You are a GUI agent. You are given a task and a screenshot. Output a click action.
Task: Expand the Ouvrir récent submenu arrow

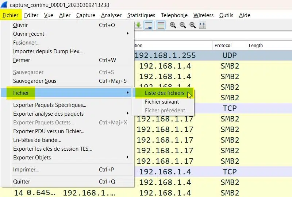(x=127, y=34)
